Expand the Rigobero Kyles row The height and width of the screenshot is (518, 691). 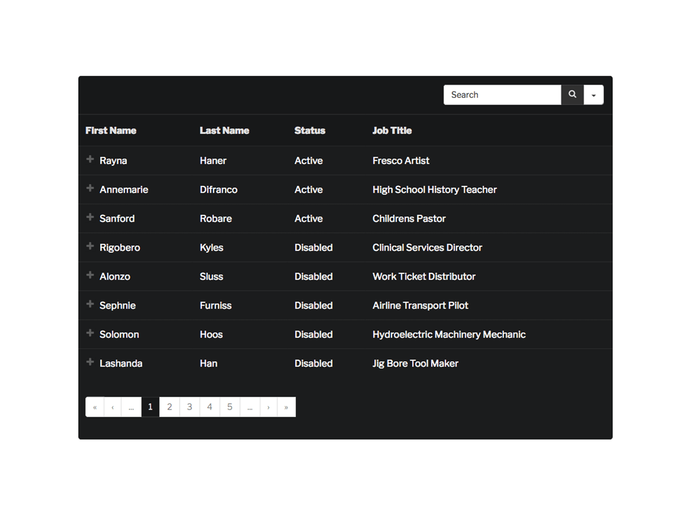[x=90, y=246]
